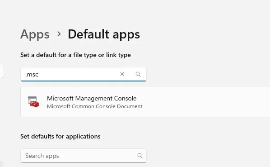Click 'Set defaults for applications' heading

click(60, 137)
